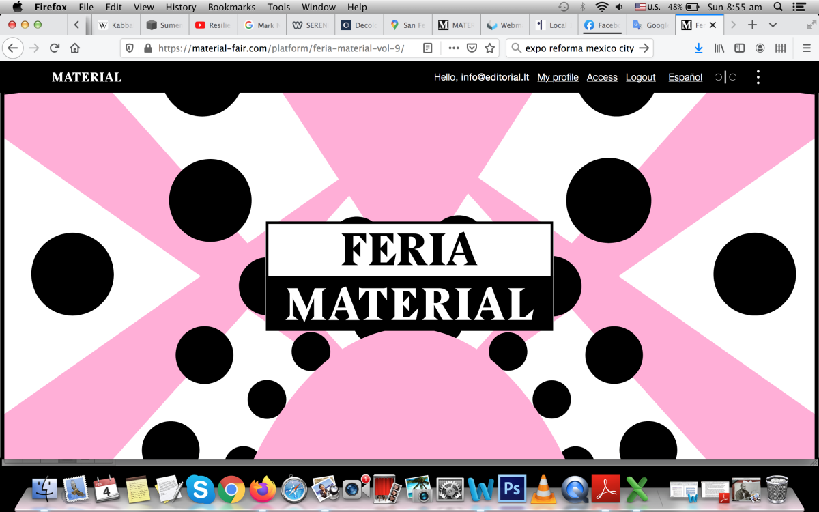Switch to the Facebook tab
This screenshot has height=512, width=819.
pos(602,25)
